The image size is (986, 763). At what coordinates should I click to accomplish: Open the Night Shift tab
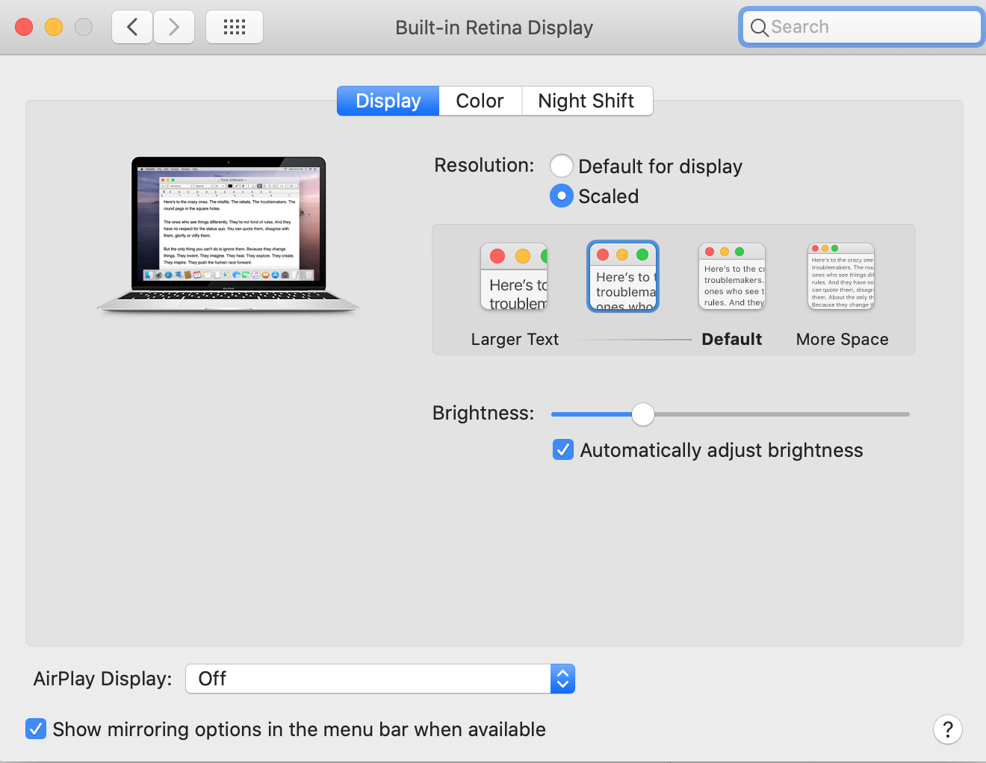click(586, 101)
